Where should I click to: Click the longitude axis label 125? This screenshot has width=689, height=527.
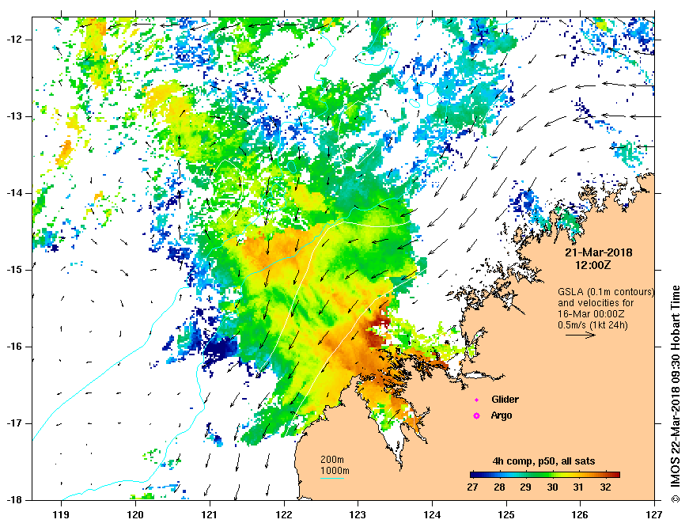pos(506,514)
